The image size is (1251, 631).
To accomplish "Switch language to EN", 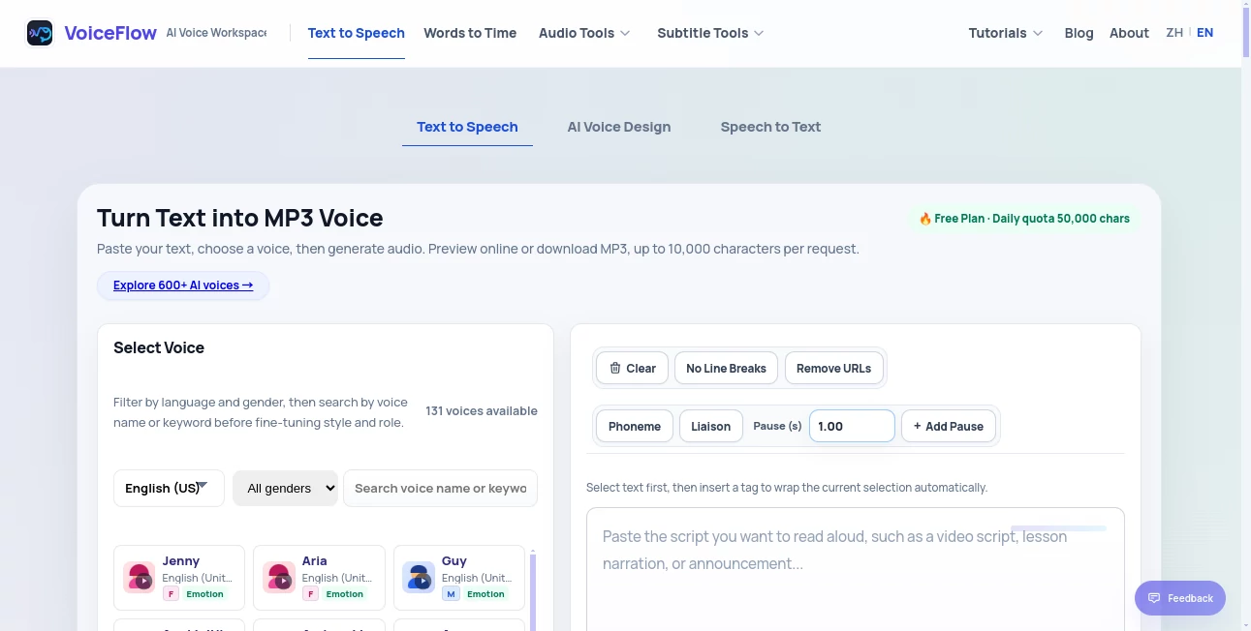I will click(1204, 33).
